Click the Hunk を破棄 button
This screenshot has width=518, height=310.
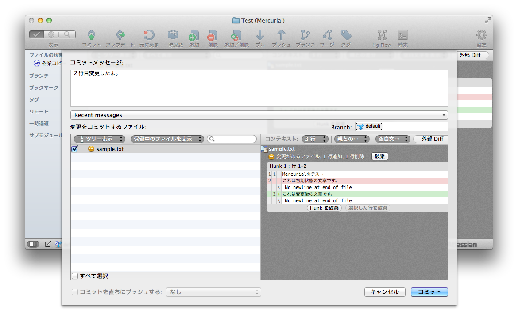324,208
